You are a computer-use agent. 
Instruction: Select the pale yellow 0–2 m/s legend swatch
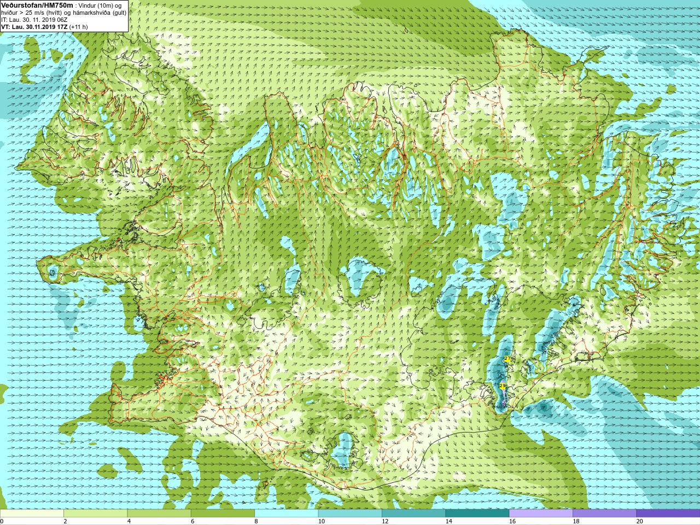[x=32, y=514]
